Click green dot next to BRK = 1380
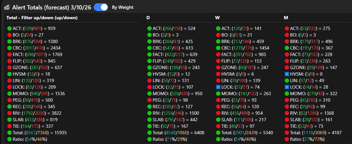 [x=9, y=41]
